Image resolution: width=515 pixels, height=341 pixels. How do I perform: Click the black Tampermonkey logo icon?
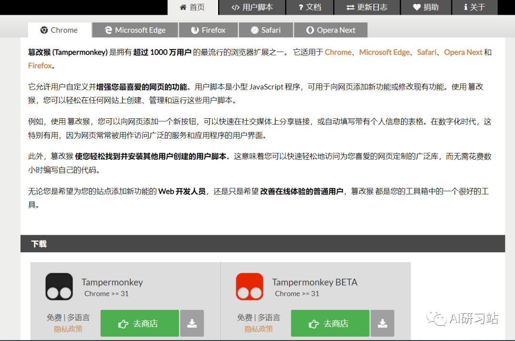click(59, 287)
